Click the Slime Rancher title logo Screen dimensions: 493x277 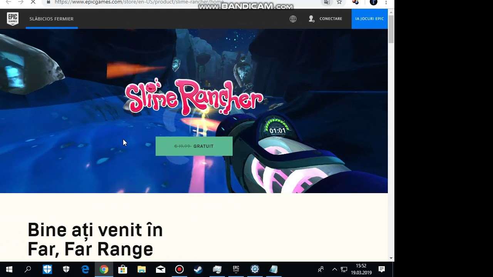coord(194,96)
